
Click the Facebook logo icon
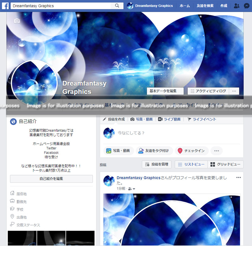click(5, 6)
